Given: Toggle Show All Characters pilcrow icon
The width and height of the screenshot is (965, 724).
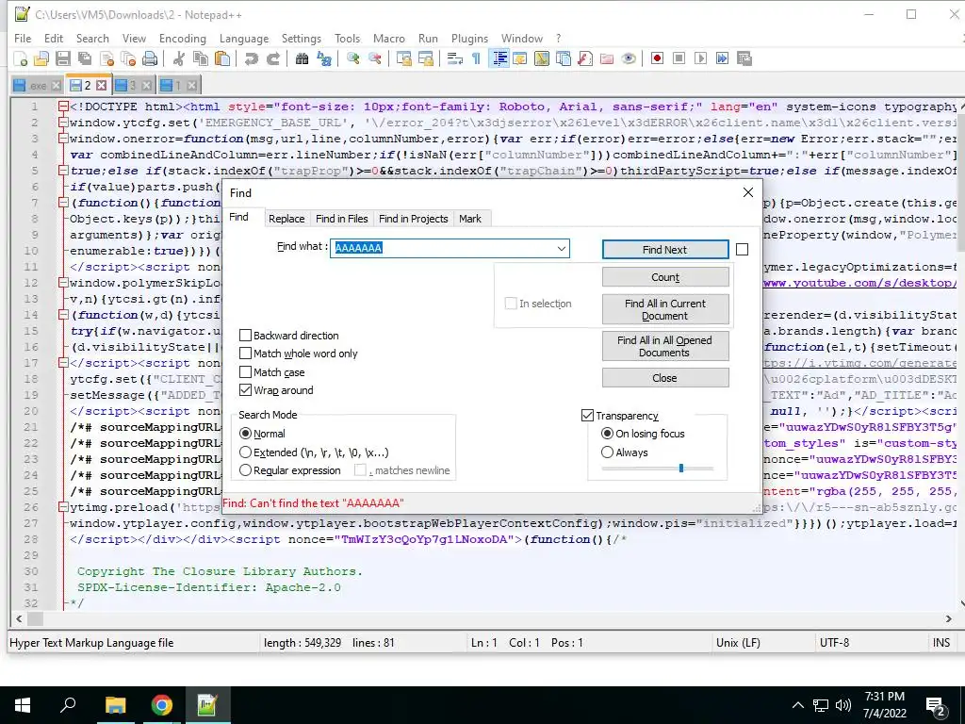Looking at the screenshot, I should (476, 58).
